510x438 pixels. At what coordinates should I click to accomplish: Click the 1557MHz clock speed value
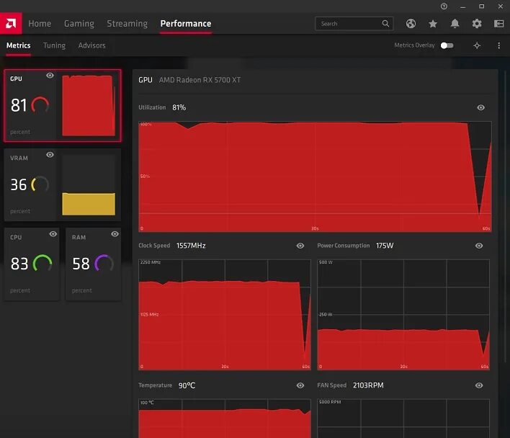191,246
